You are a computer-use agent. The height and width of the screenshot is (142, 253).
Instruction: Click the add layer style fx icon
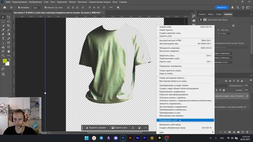click(225, 132)
